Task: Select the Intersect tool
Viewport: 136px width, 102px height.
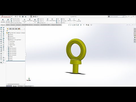Action: pos(63,21)
